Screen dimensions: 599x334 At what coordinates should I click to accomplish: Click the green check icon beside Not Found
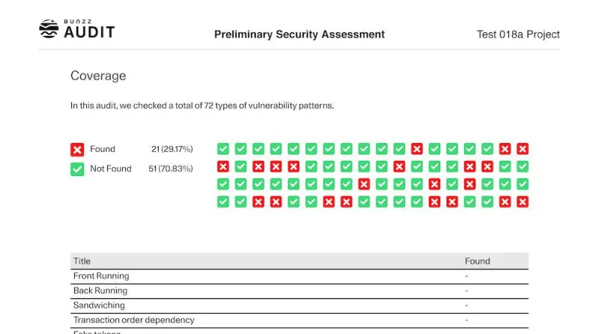point(77,169)
